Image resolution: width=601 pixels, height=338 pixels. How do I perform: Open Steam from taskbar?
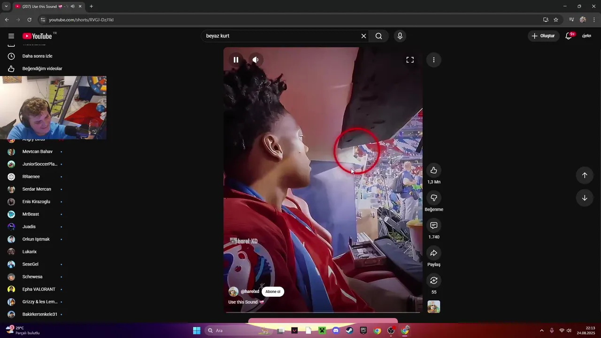coord(349,330)
